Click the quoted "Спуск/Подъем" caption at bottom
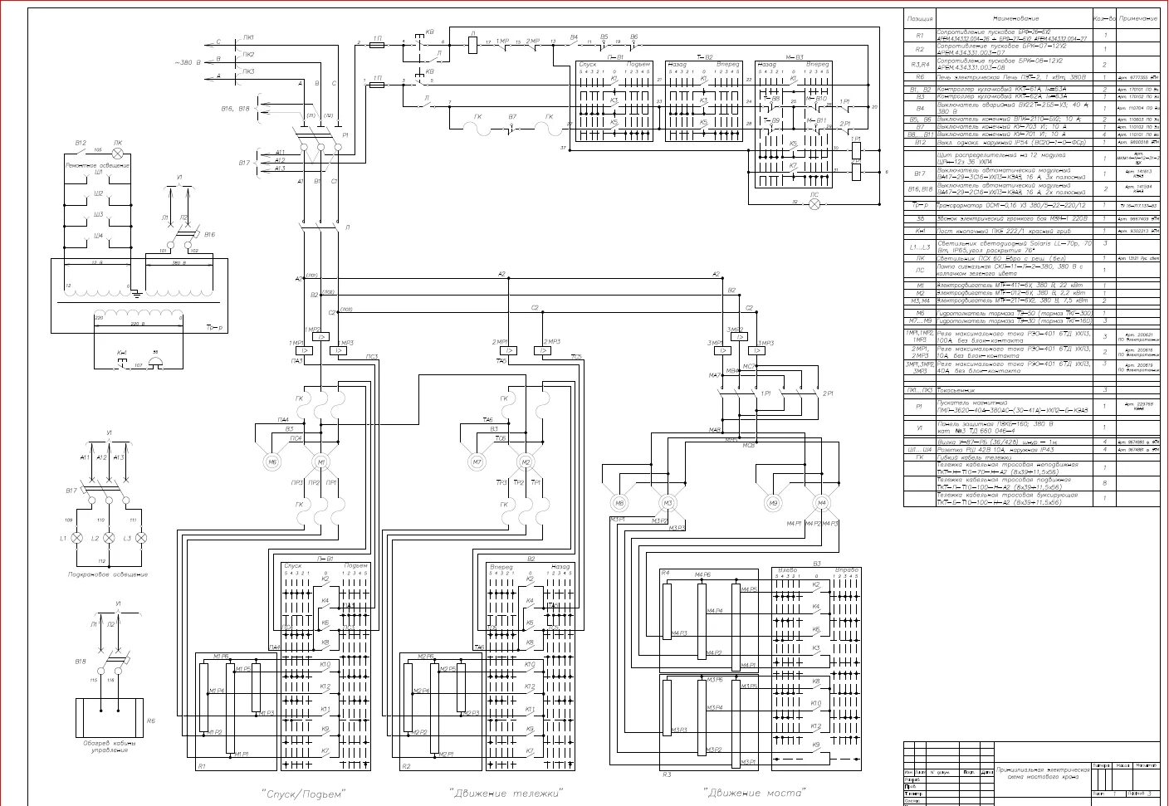 coord(303,794)
